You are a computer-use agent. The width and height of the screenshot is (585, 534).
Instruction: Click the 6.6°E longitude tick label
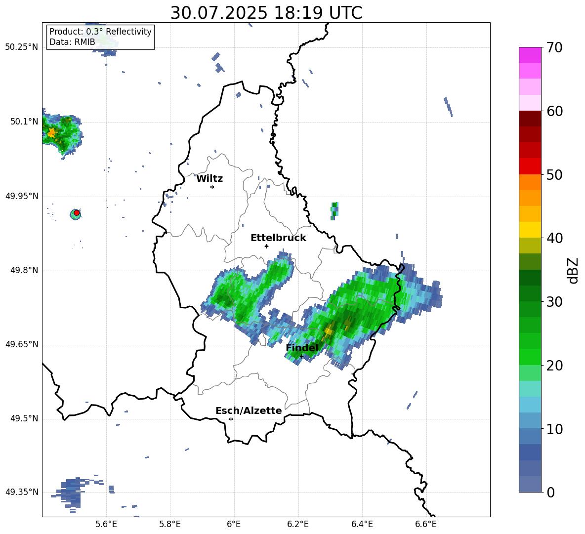click(x=426, y=524)
